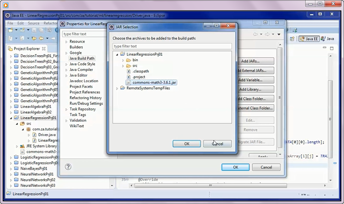Expand the src folder in JAR Selection
The width and height of the screenshot is (344, 204).
click(123, 66)
